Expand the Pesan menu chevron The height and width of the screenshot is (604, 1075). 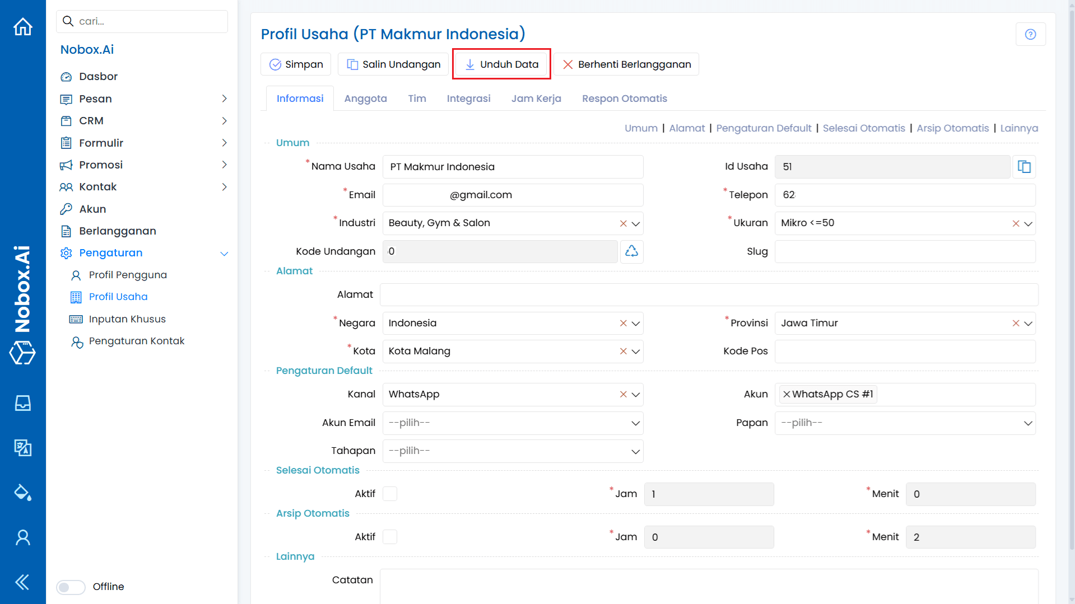coord(224,99)
